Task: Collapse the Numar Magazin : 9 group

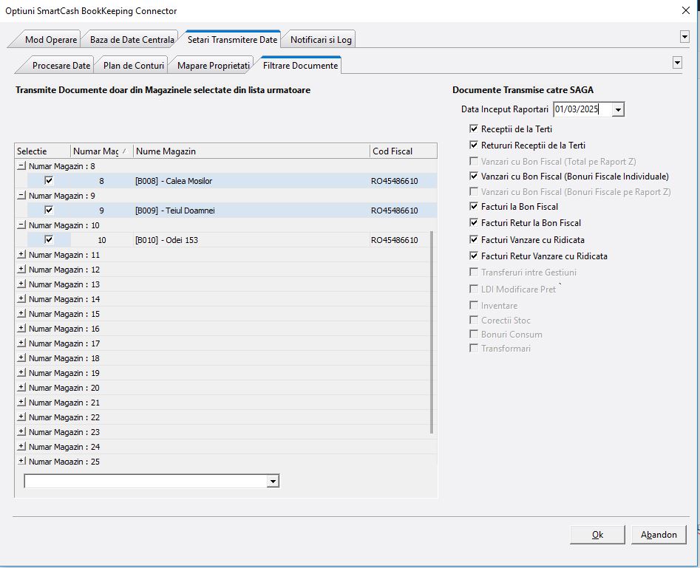Action: [21, 196]
